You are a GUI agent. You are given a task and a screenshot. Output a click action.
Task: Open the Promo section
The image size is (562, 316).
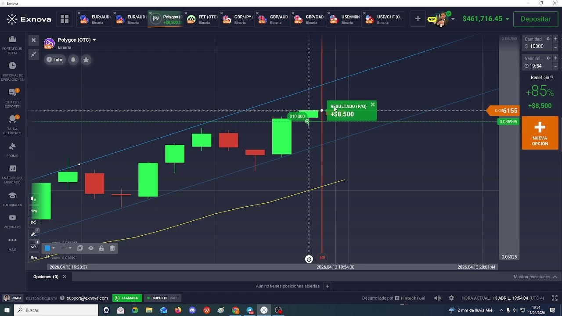pos(12,150)
